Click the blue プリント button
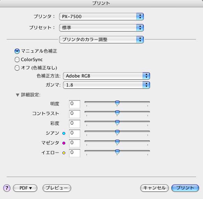This screenshot has width=203, height=199. pos(185,188)
